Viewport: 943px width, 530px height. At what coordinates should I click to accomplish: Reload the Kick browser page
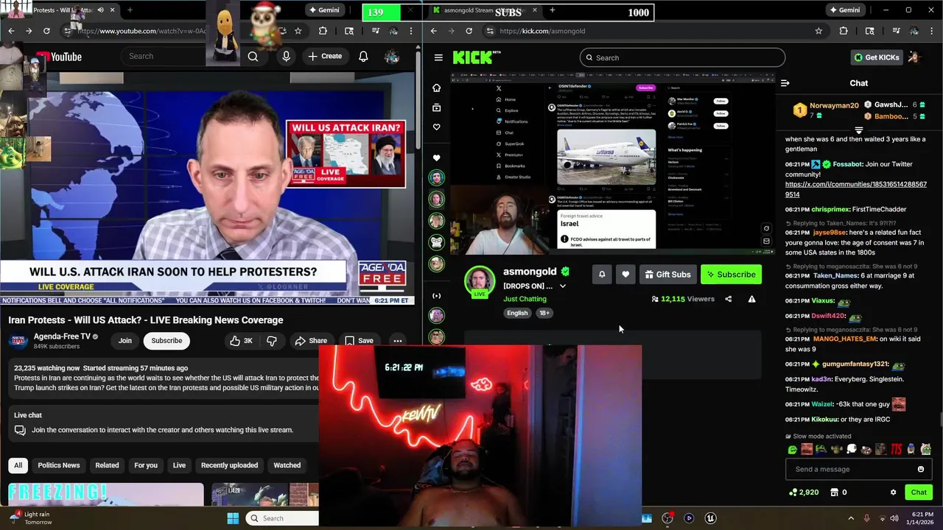coord(469,31)
